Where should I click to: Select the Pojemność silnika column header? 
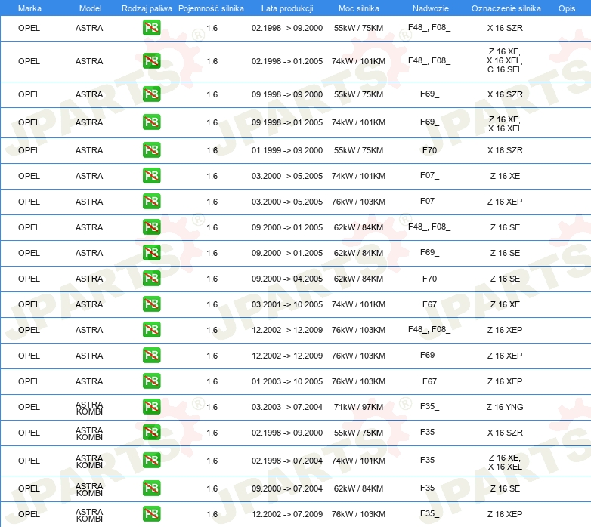click(x=211, y=8)
